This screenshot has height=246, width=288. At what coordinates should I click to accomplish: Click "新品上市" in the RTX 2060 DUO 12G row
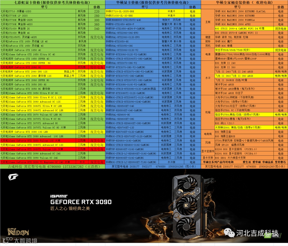point(69,72)
